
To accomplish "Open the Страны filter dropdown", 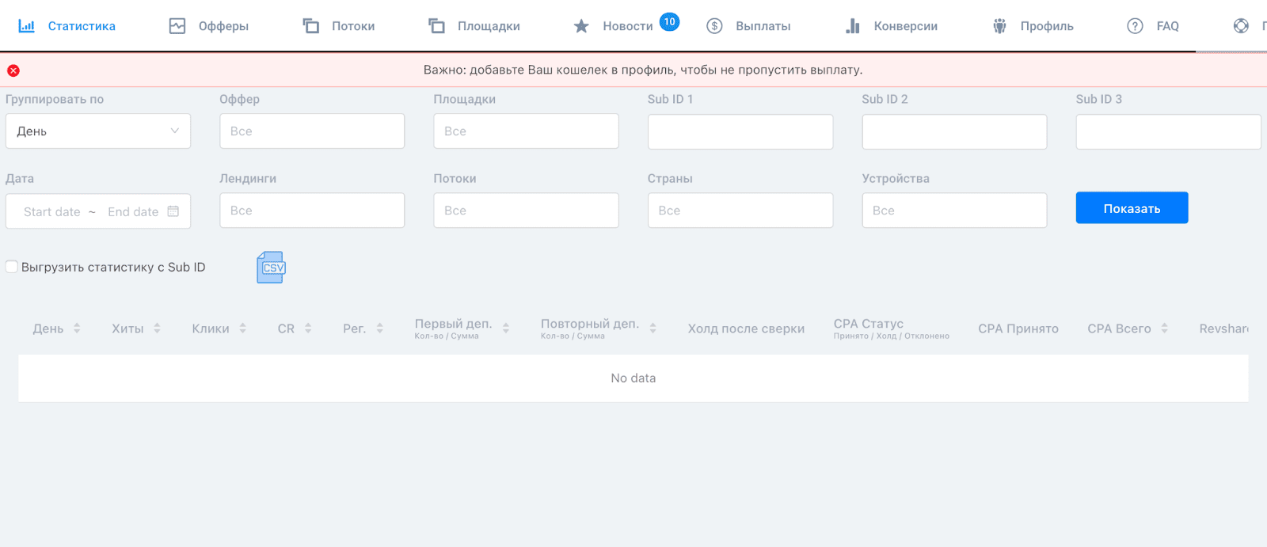I will tap(740, 211).
